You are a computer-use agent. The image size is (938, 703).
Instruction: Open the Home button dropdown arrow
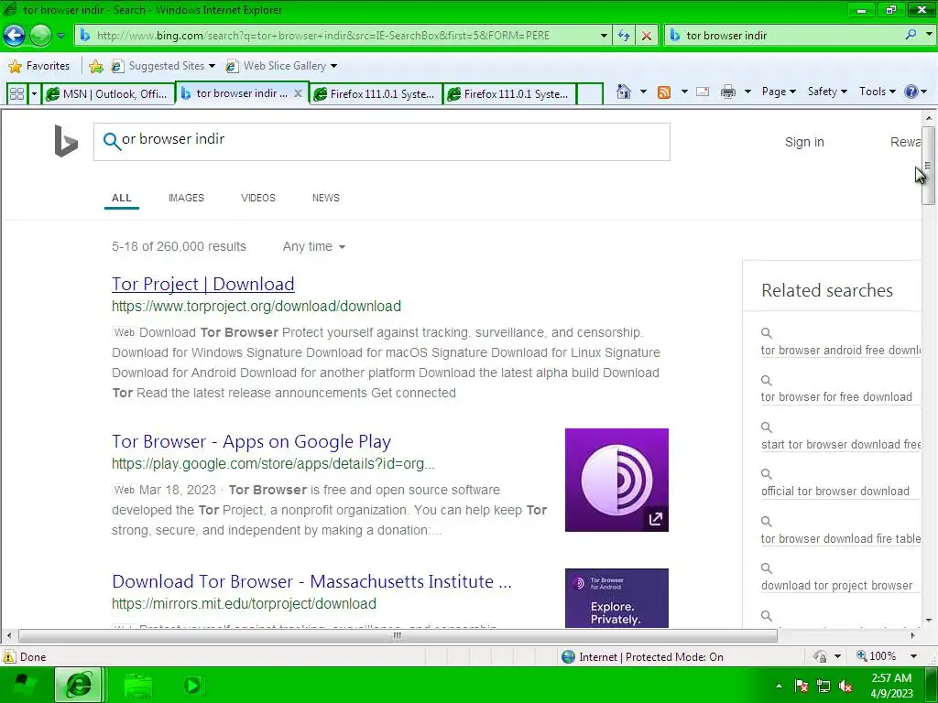click(x=643, y=92)
